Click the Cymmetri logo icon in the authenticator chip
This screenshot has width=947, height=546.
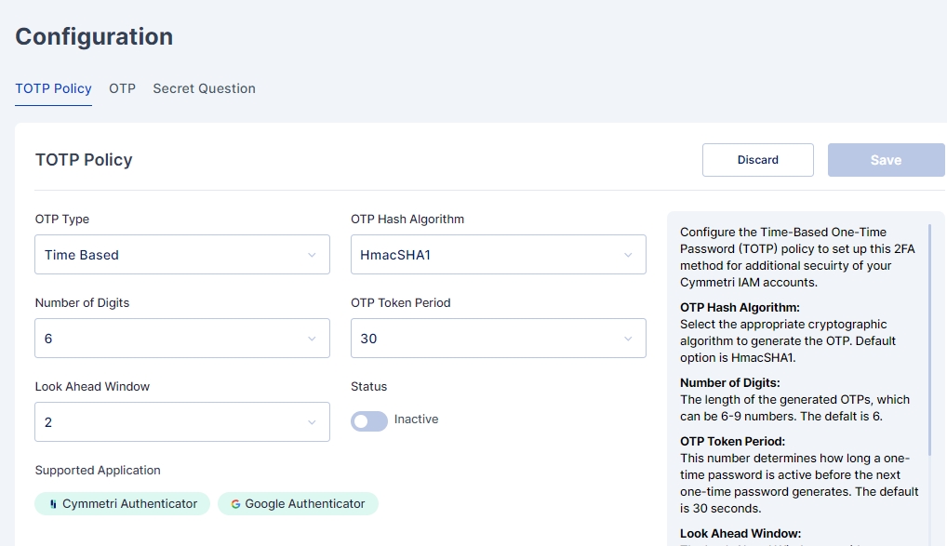[x=52, y=504]
